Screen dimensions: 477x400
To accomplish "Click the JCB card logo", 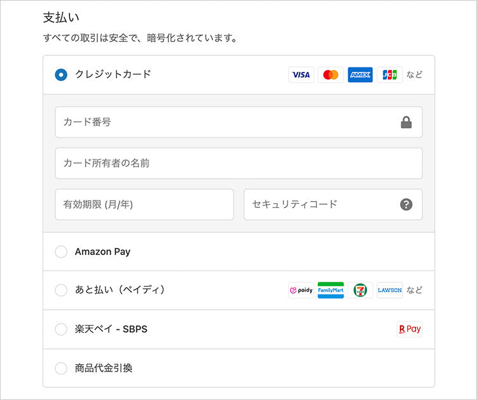I will coord(389,75).
